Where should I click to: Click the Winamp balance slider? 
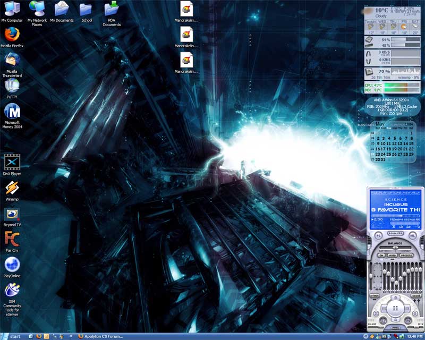click(394, 248)
